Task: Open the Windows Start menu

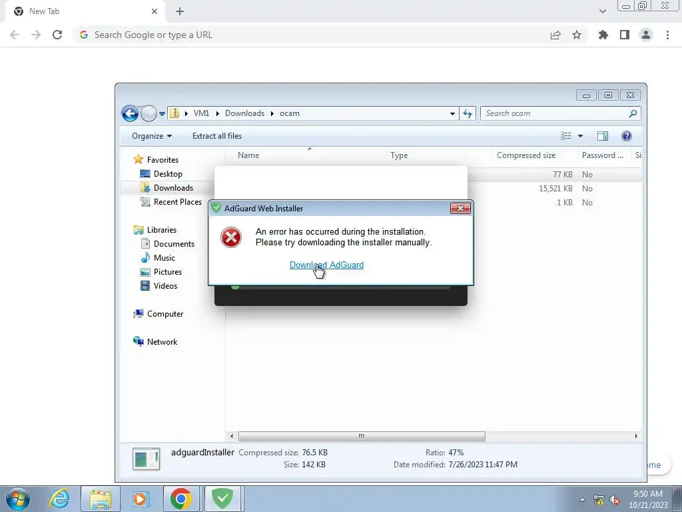Action: [x=18, y=499]
